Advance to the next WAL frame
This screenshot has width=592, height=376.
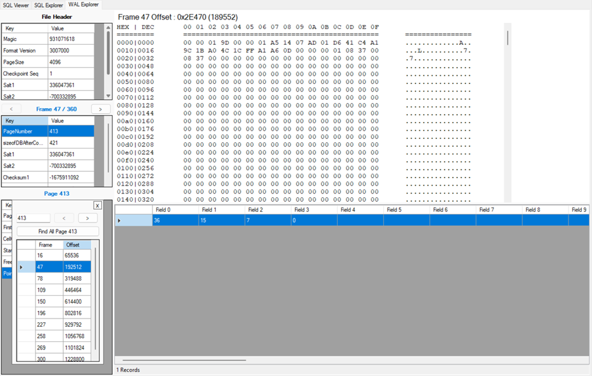click(x=101, y=109)
